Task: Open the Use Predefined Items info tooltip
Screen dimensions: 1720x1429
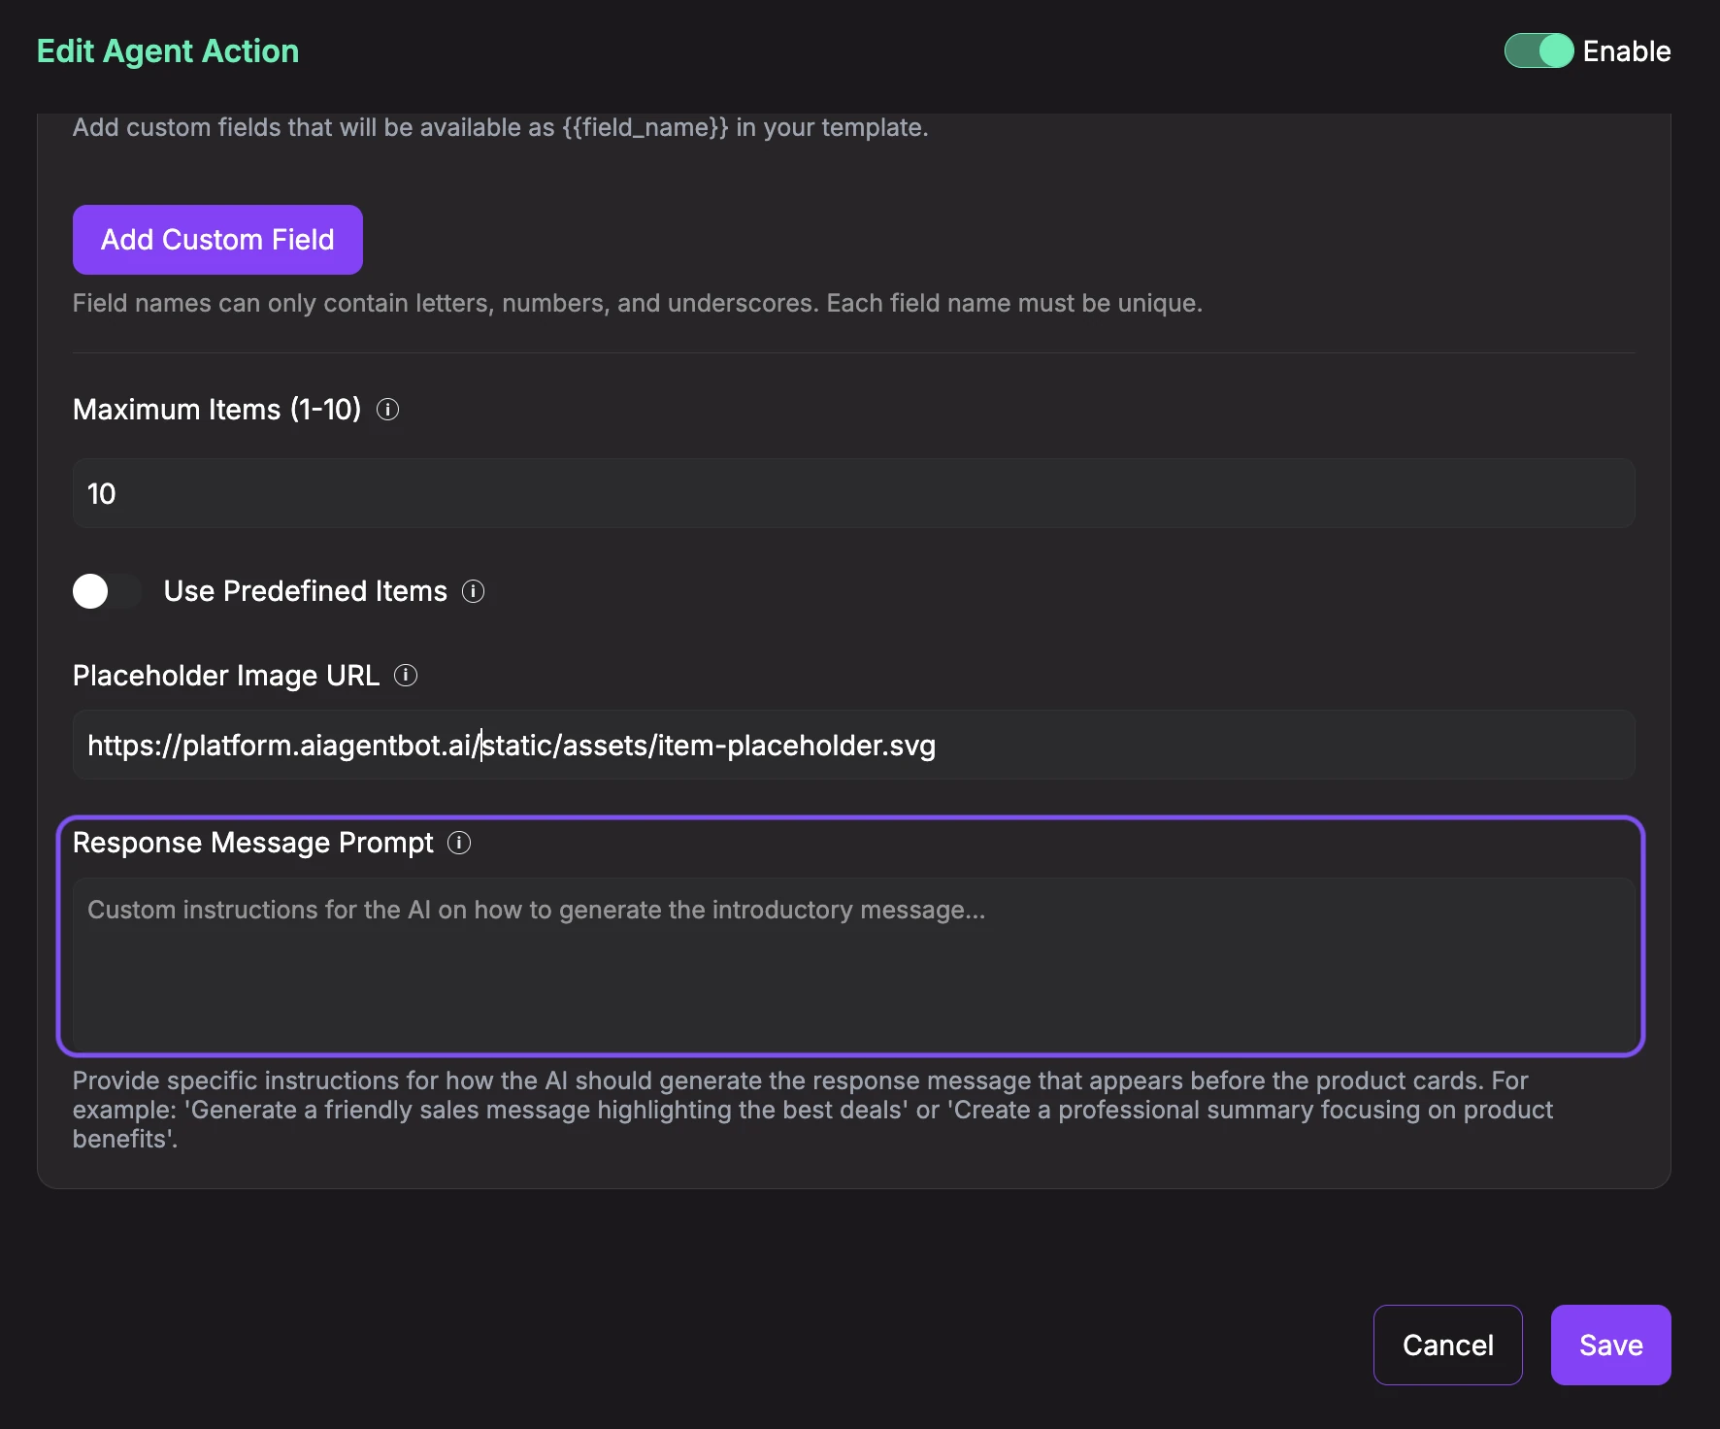Action: 474,591
